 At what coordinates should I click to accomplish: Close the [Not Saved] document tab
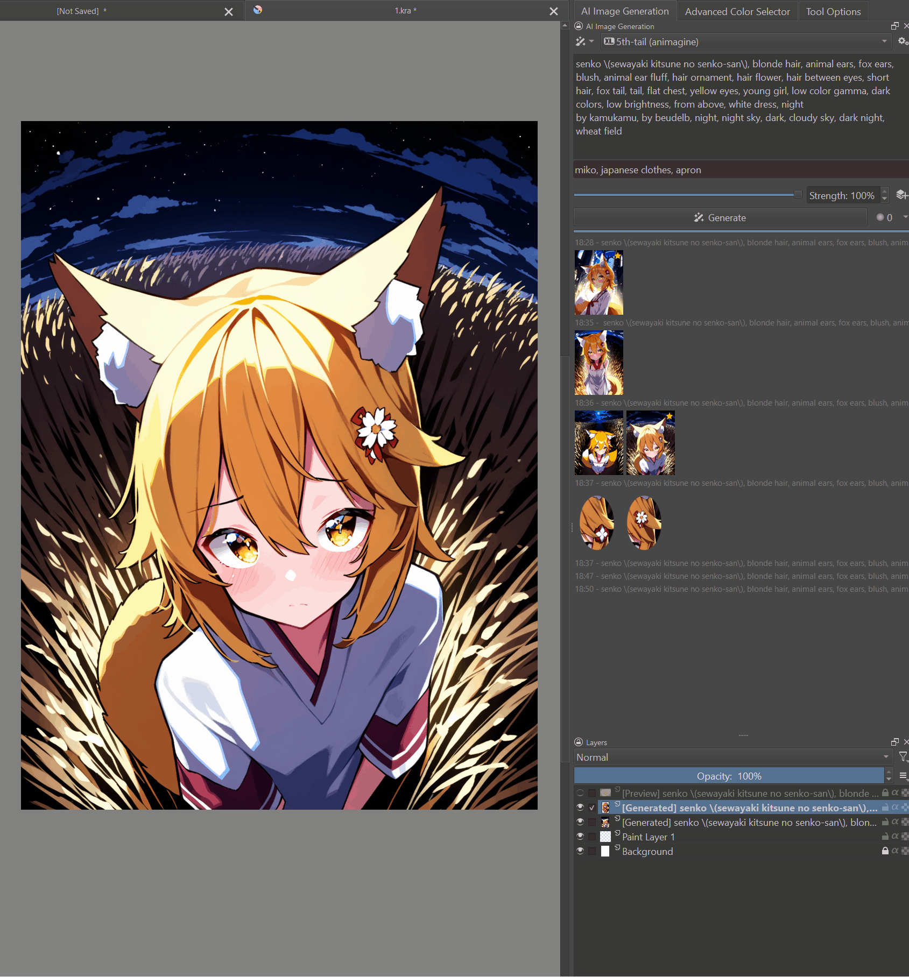pyautogui.click(x=229, y=11)
